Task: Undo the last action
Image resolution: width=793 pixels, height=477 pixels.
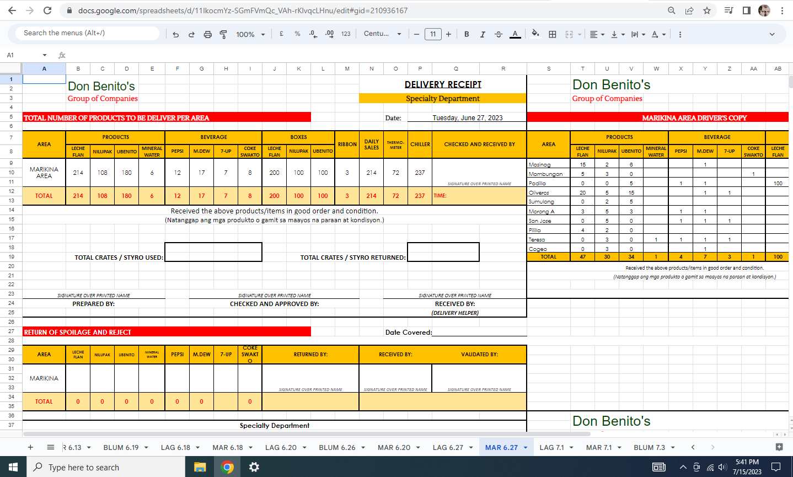Action: click(176, 34)
